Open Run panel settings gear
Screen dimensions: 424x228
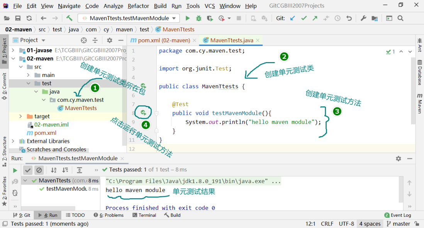tap(398, 159)
